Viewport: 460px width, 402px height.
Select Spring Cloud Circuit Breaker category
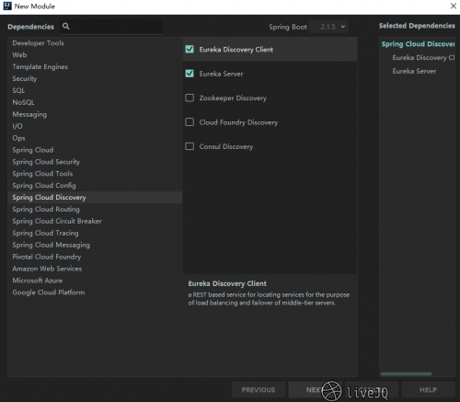[x=95, y=221]
